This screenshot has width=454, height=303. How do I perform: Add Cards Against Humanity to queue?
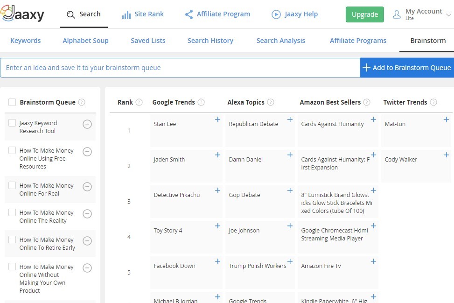point(373,120)
